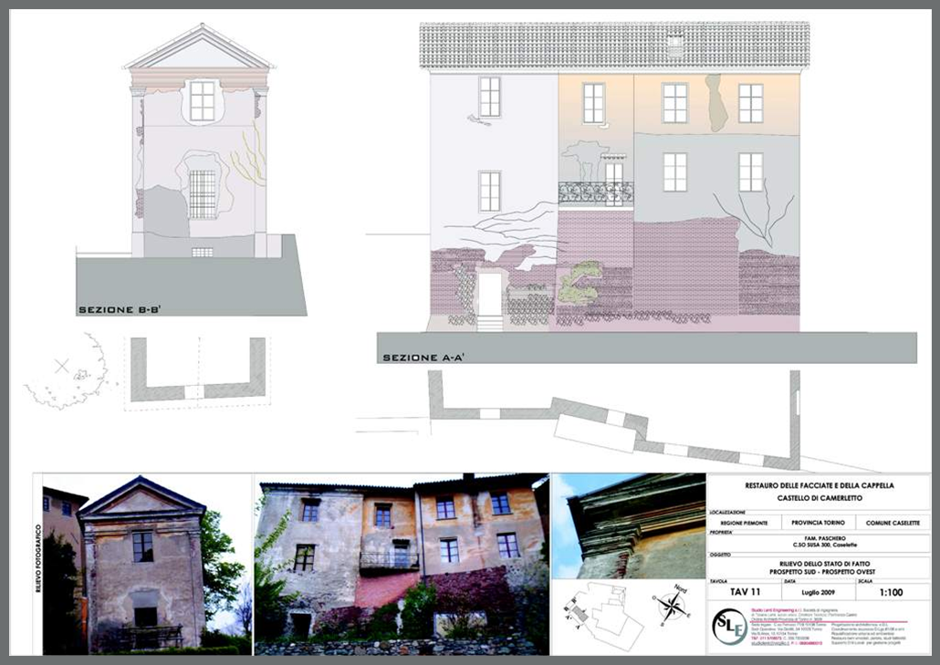Click the wrought-iron balcony on the main elevation

(x=596, y=192)
